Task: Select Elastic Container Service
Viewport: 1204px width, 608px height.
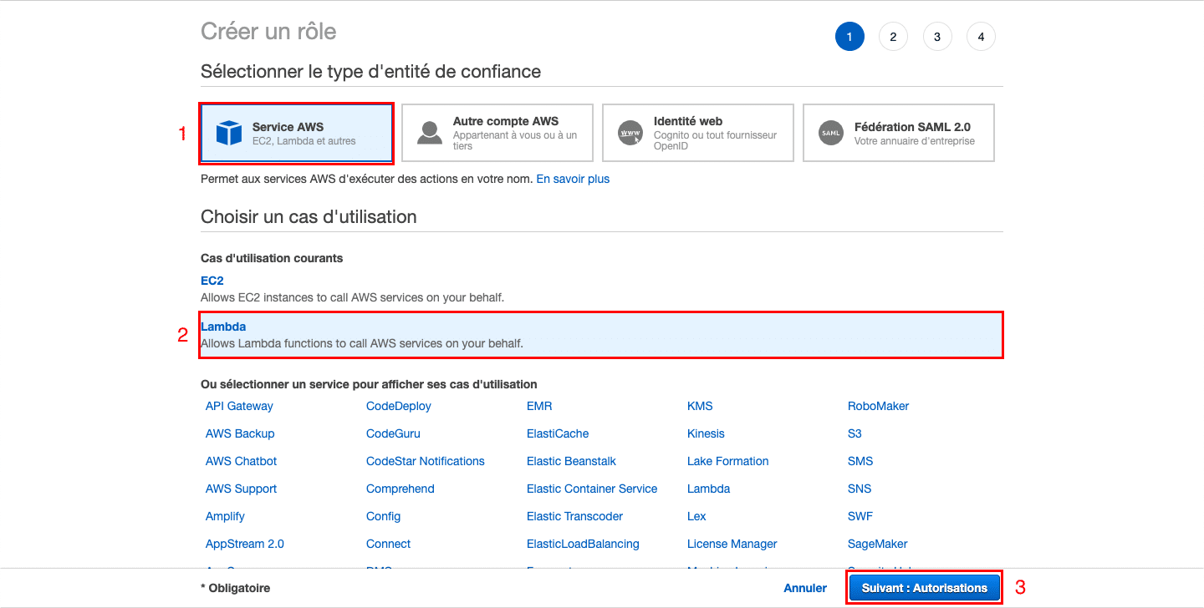Action: pos(592,489)
